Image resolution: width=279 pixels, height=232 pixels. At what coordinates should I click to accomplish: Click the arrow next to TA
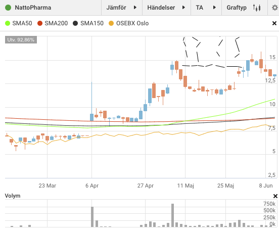214,8
